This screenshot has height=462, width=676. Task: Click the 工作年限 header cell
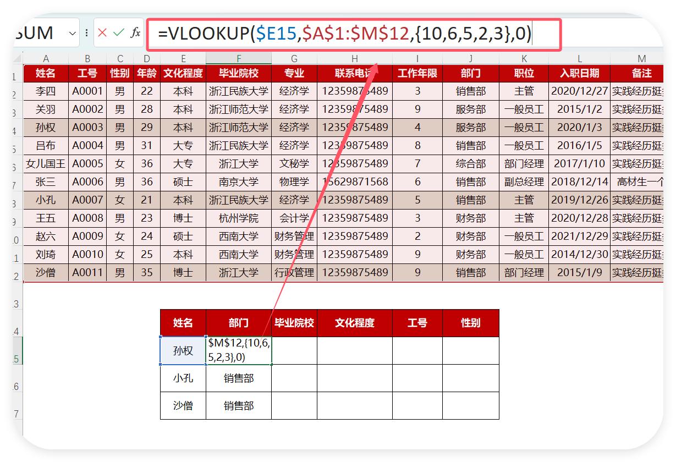[x=417, y=73]
